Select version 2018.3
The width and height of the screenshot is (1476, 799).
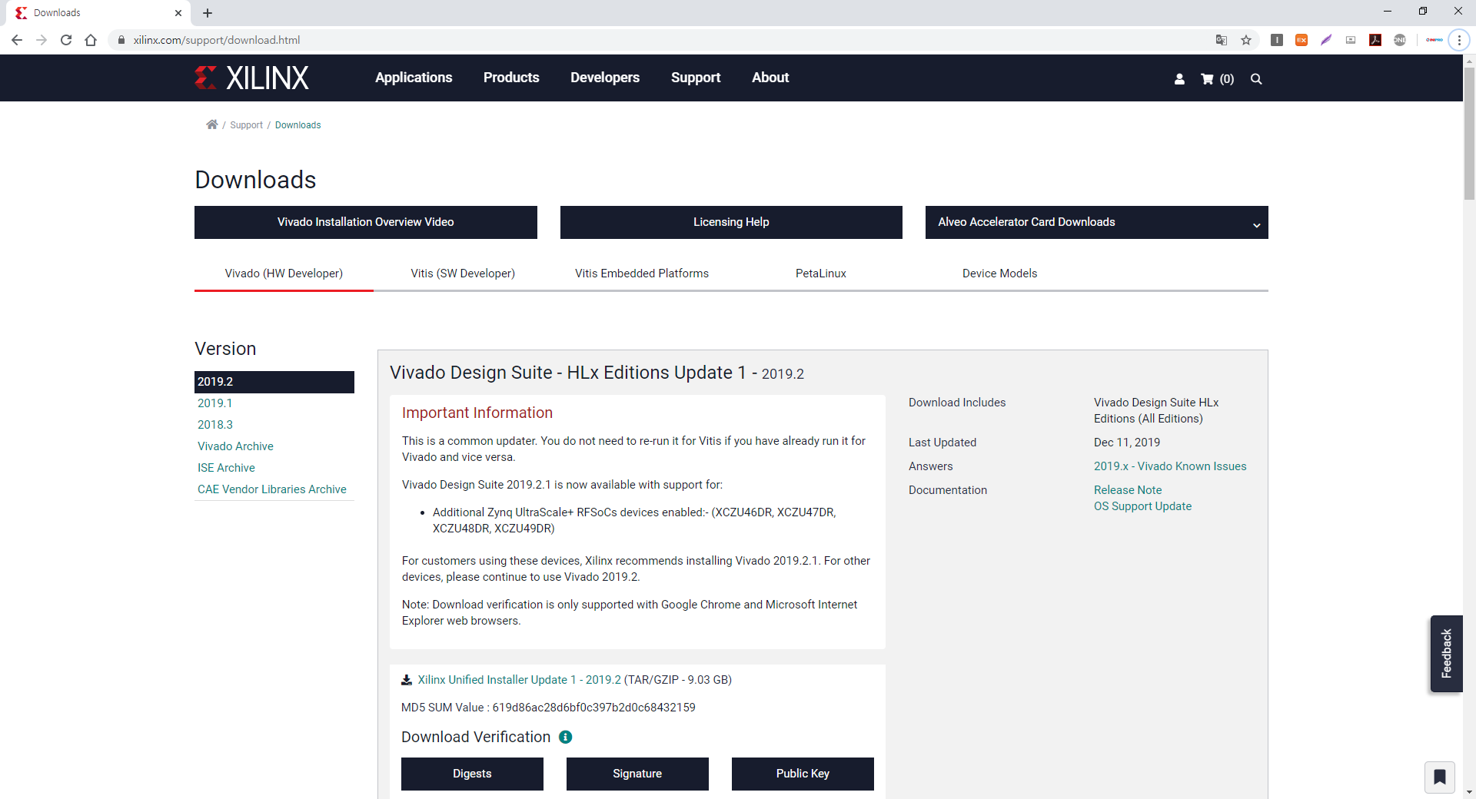pos(214,425)
